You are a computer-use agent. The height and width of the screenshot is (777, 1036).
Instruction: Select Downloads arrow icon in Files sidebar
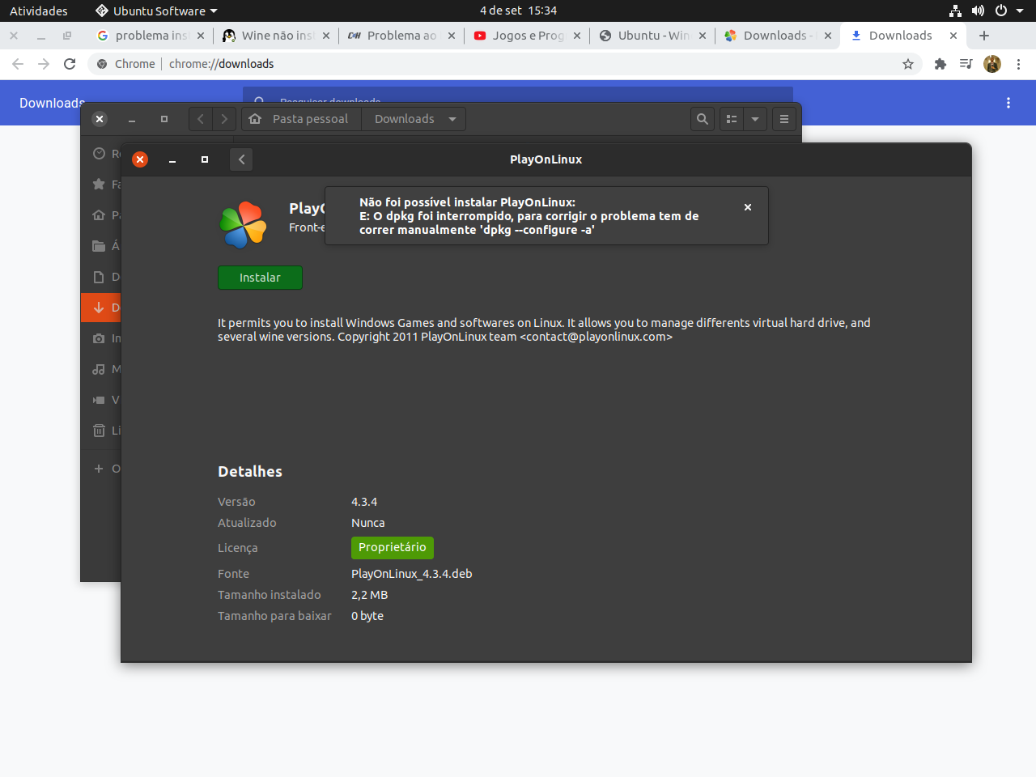[99, 308]
